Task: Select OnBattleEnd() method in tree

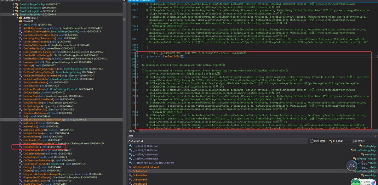Action: coord(42,147)
